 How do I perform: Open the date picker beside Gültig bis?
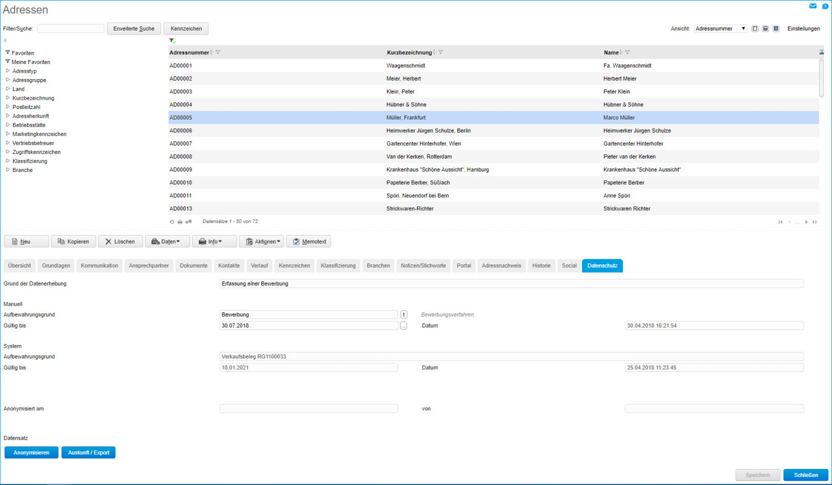pyautogui.click(x=404, y=325)
